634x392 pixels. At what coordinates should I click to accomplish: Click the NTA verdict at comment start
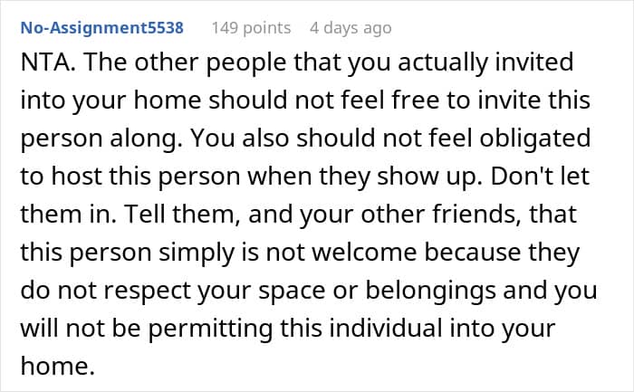click(x=48, y=63)
